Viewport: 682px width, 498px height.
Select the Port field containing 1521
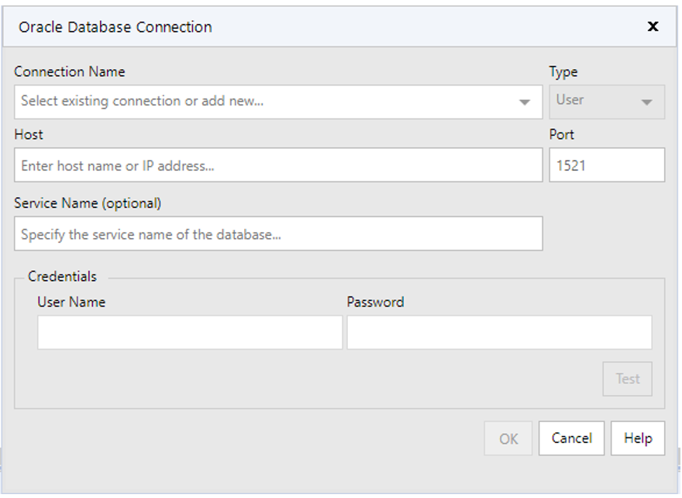[x=606, y=165]
